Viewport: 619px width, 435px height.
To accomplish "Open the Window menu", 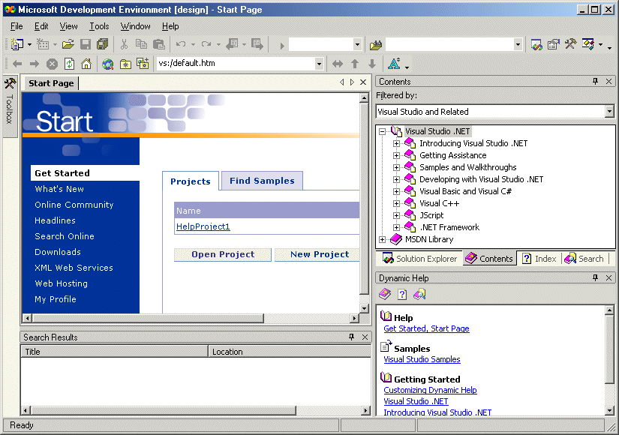I will (x=135, y=26).
